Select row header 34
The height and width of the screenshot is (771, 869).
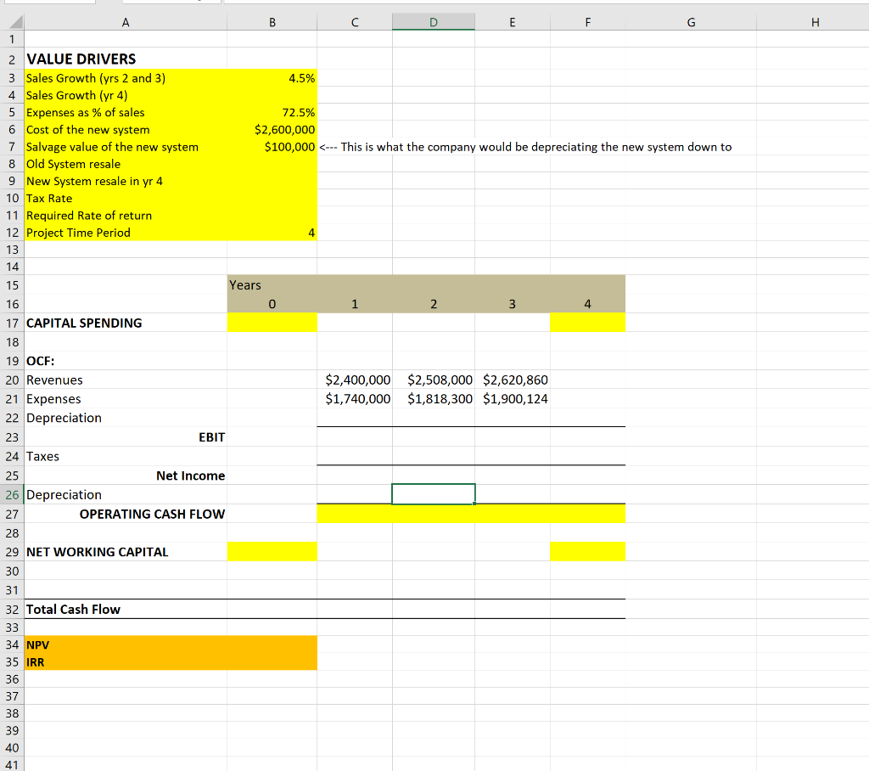(x=12, y=644)
